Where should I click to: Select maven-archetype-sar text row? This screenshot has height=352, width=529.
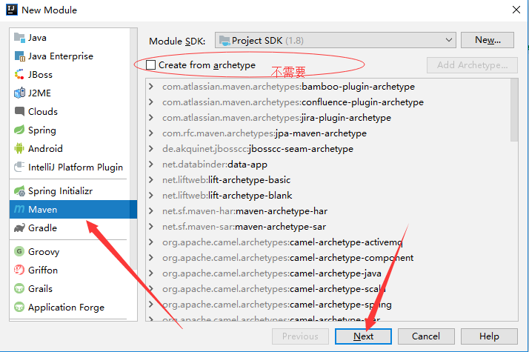click(244, 227)
